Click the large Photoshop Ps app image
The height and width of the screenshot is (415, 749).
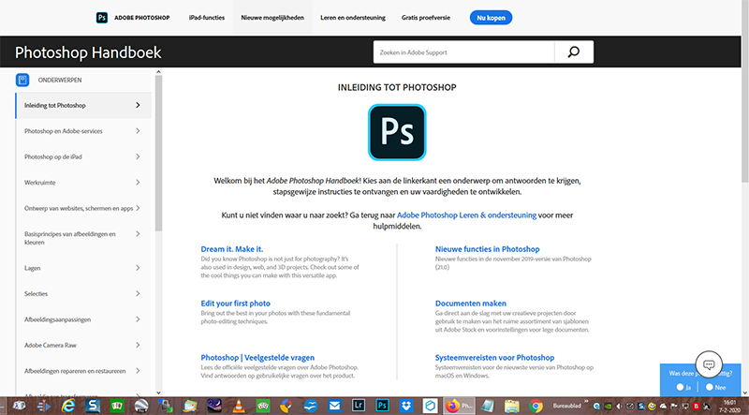397,132
